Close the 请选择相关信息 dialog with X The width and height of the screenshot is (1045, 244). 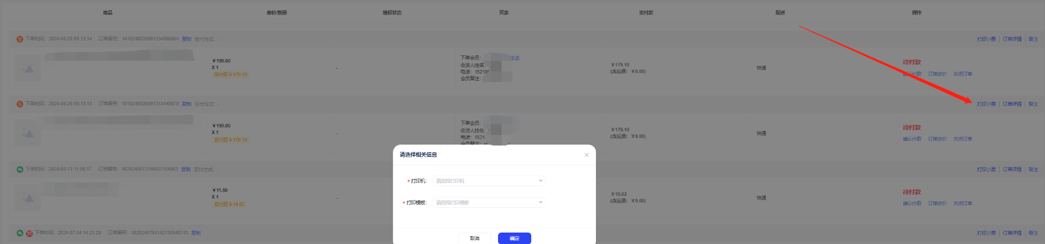tap(586, 155)
